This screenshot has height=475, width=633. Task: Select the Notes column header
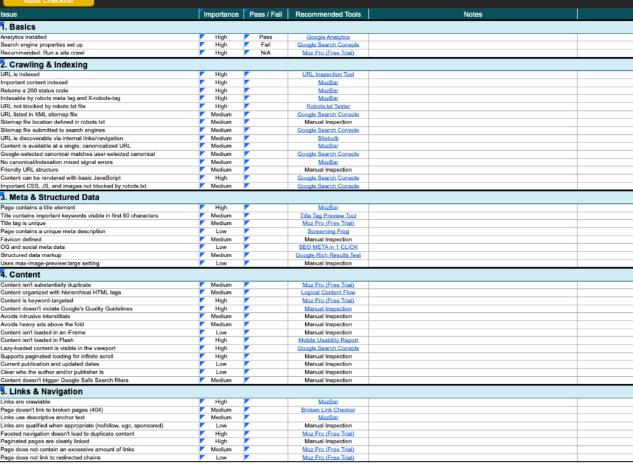click(x=473, y=15)
